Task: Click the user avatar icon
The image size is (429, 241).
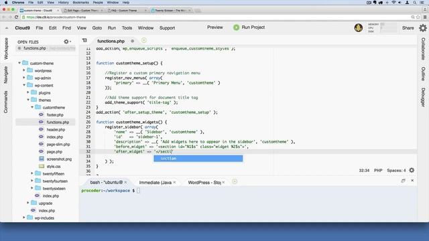Action: point(359,27)
